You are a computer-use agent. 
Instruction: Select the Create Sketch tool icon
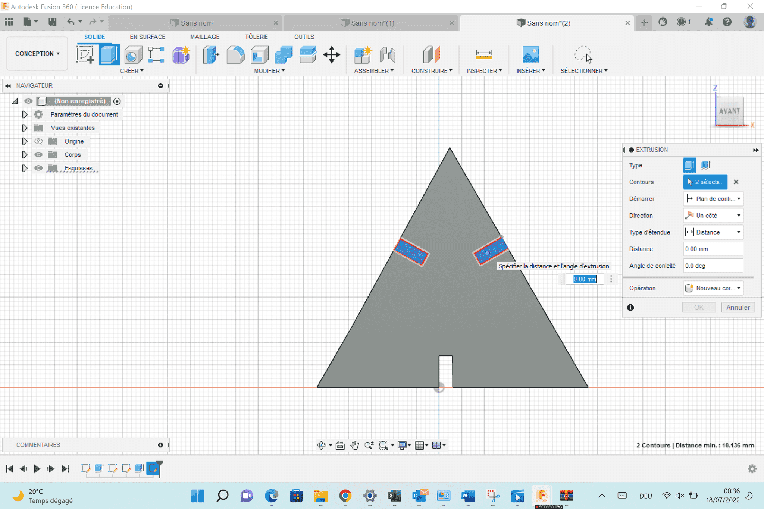(x=85, y=55)
